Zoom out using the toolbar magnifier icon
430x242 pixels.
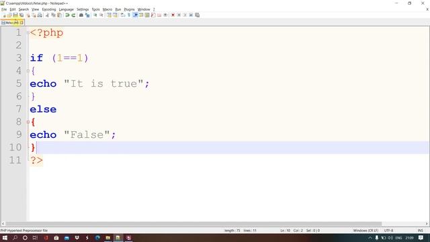coord(101,15)
